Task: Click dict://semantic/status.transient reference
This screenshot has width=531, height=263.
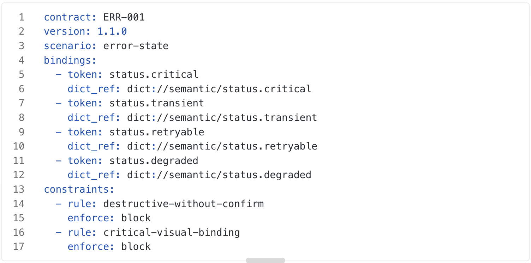Action: pyautogui.click(x=222, y=117)
